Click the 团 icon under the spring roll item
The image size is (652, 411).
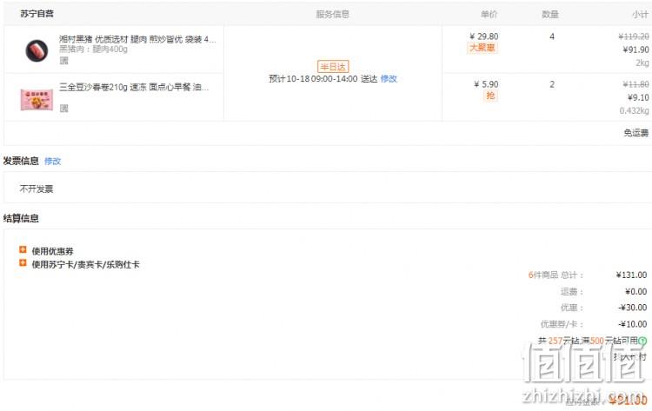pyautogui.click(x=63, y=109)
